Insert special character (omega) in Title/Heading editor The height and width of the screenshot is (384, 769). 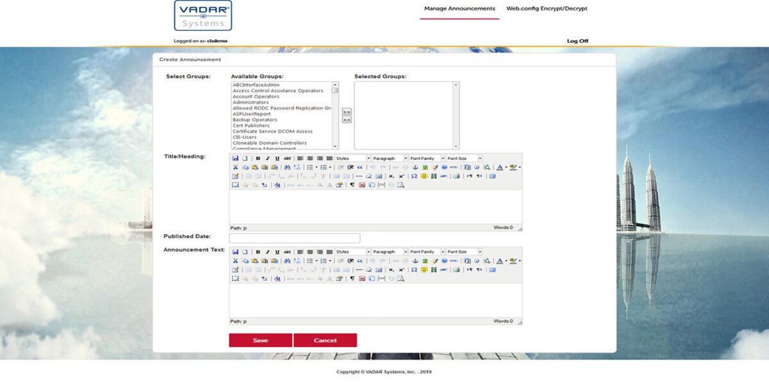tap(414, 176)
